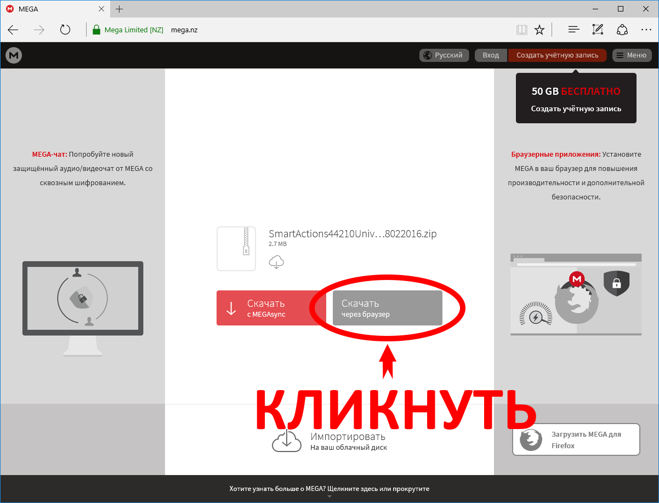Minimize the browser window

click(x=595, y=9)
